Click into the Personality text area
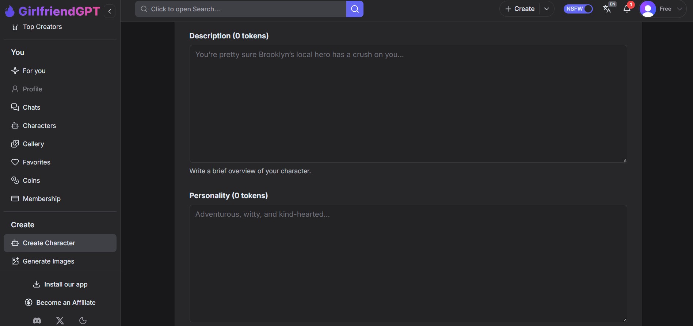 tap(408, 263)
